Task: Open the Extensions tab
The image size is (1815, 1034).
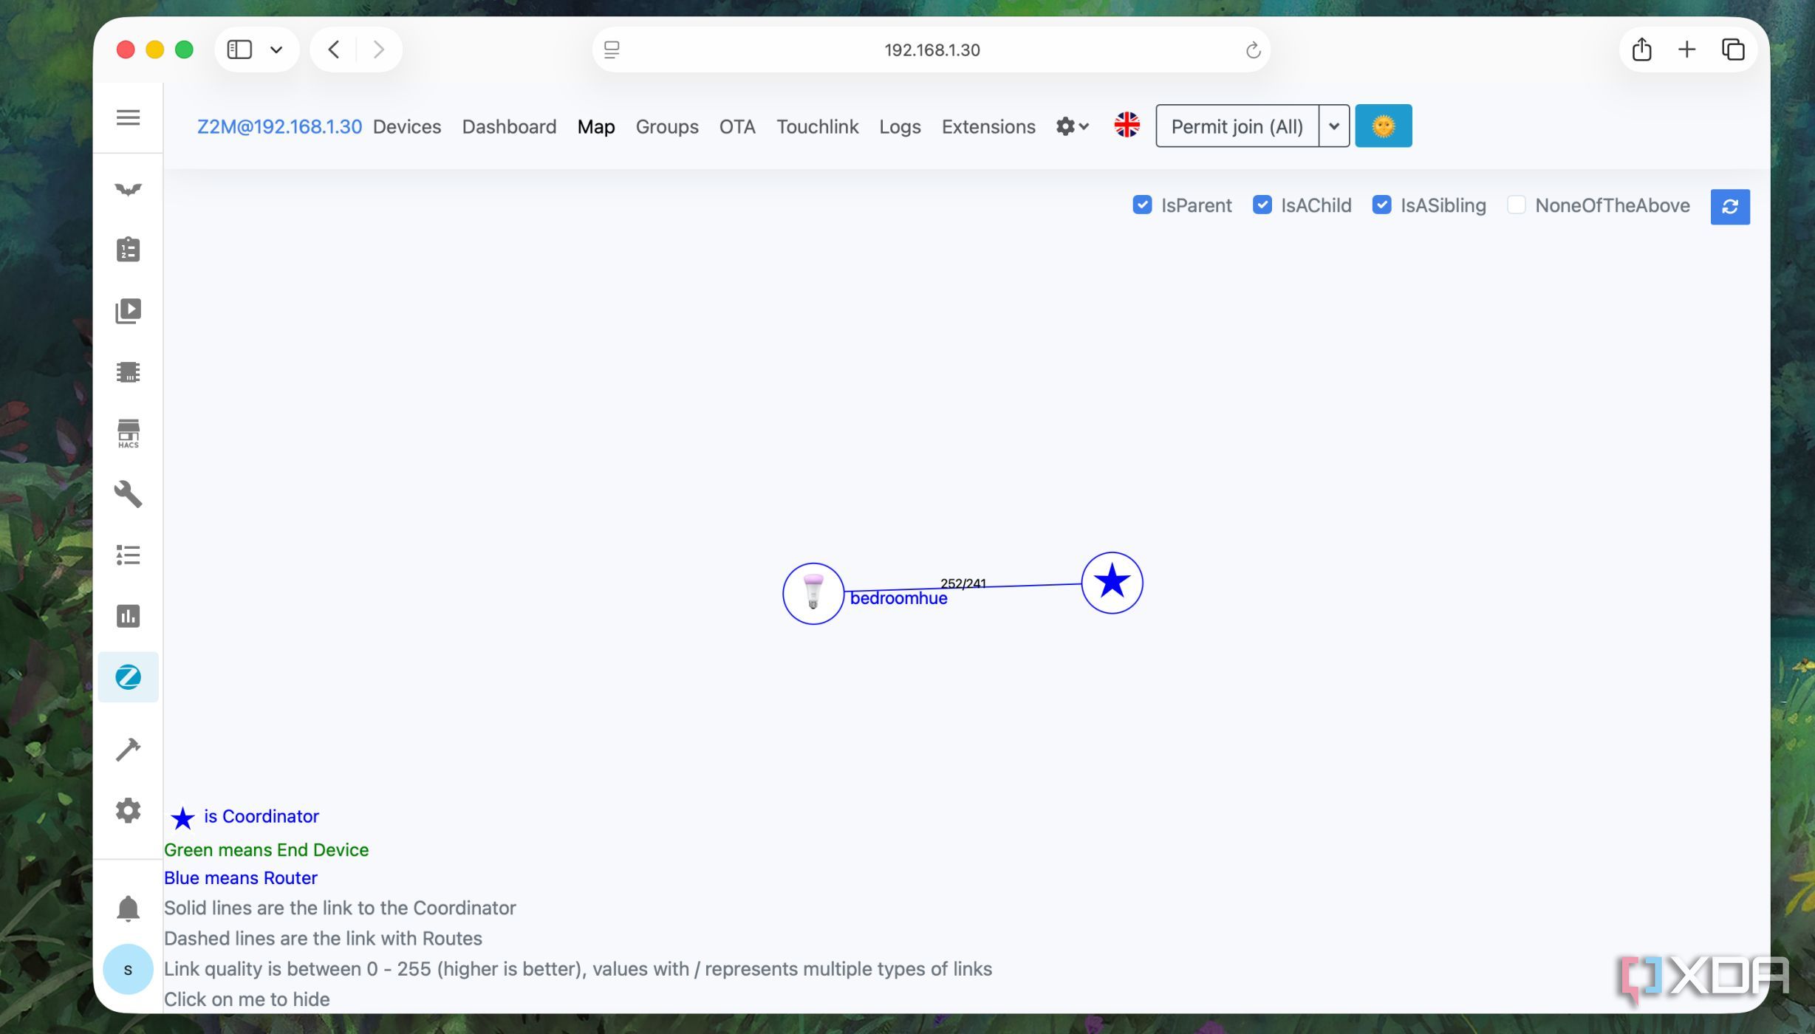Action: coord(988,126)
